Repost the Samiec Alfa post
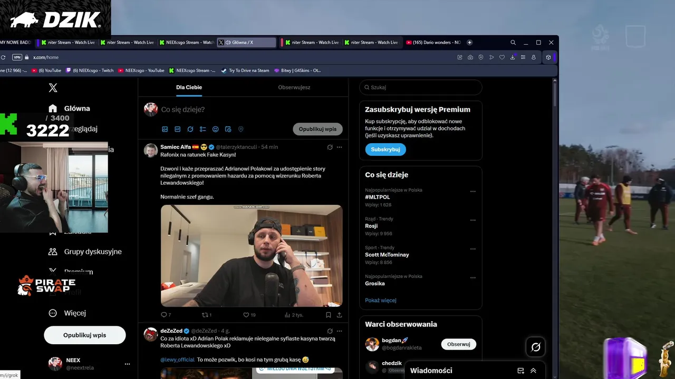The image size is (675, 379). click(x=207, y=315)
